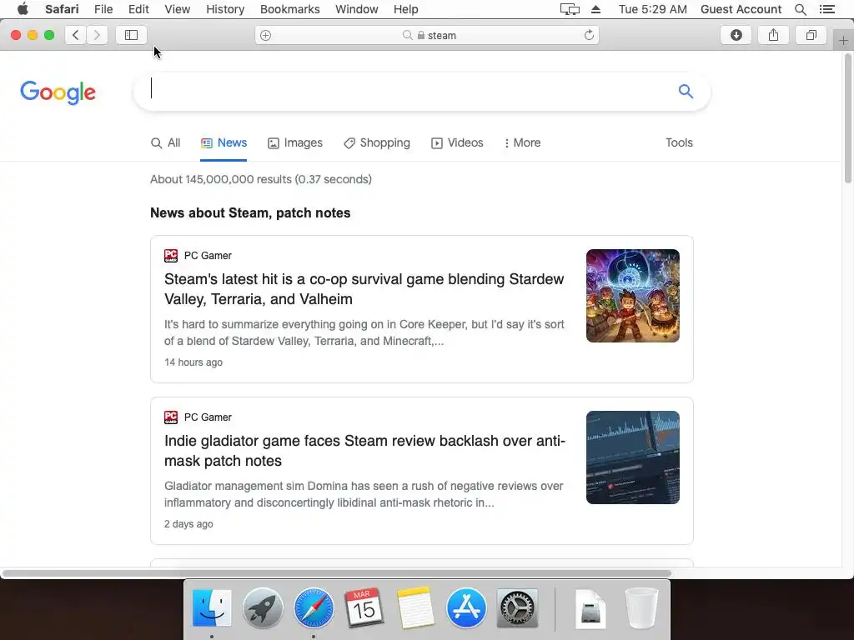The height and width of the screenshot is (640, 854).
Task: Click Core Keeper article summary snippet
Action: (x=364, y=332)
